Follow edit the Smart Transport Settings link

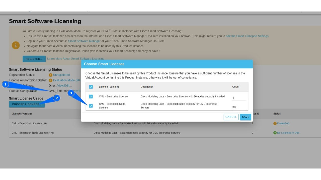click(247, 36)
